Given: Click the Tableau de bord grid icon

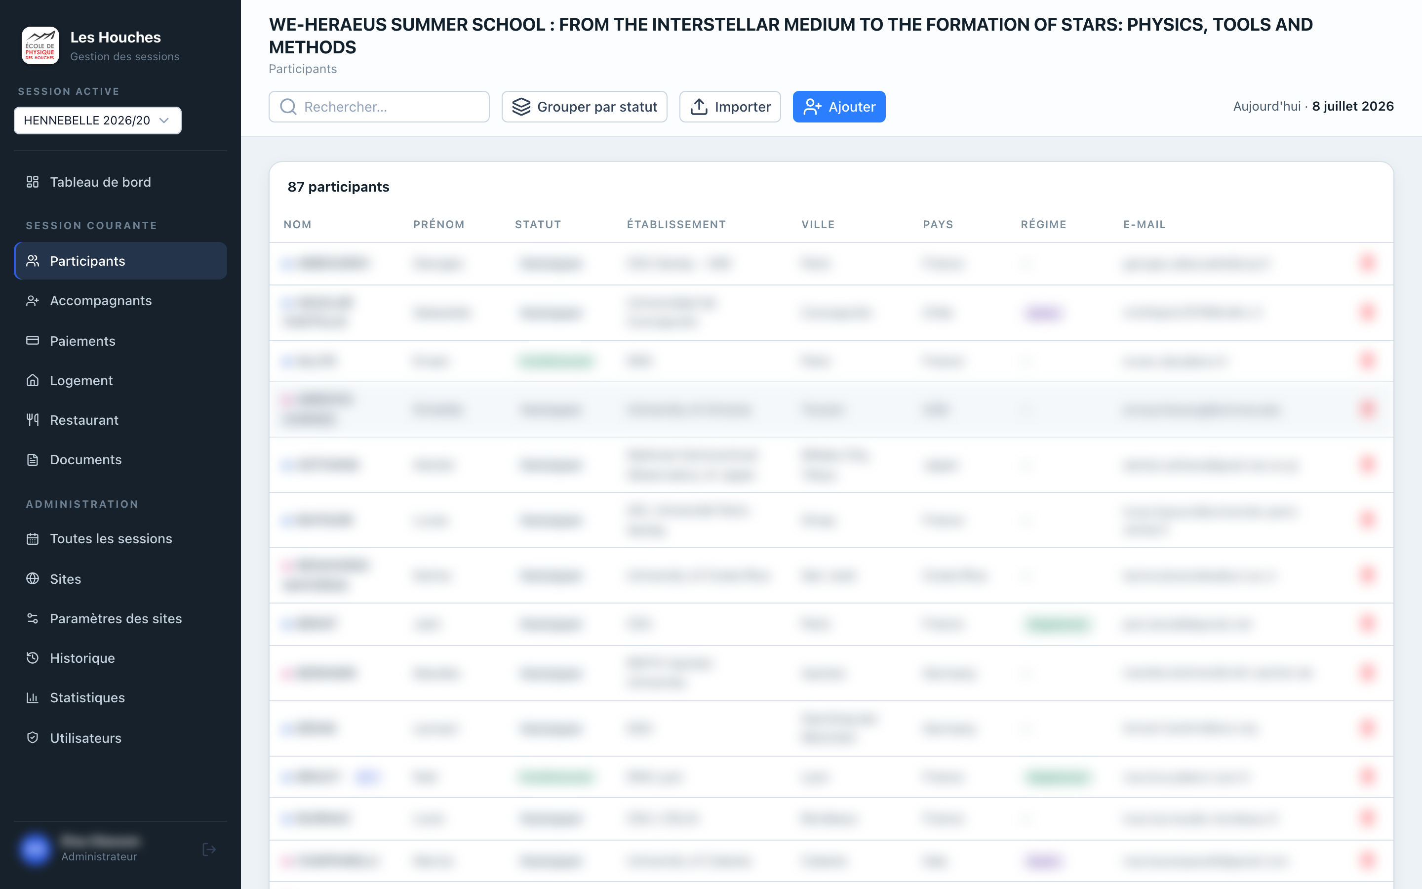Looking at the screenshot, I should [x=33, y=182].
